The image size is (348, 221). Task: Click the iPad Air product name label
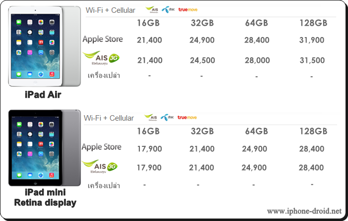(x=43, y=94)
